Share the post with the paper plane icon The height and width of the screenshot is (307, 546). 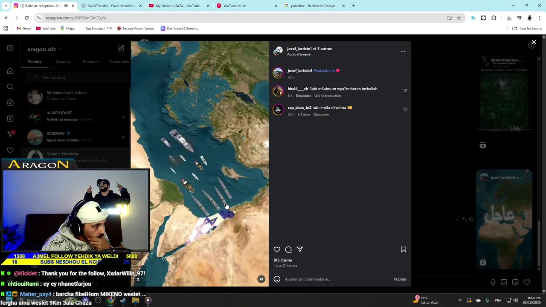pyautogui.click(x=300, y=249)
